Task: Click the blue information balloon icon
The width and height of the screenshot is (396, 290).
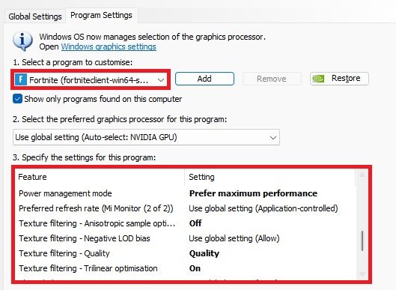Action: tap(22, 41)
